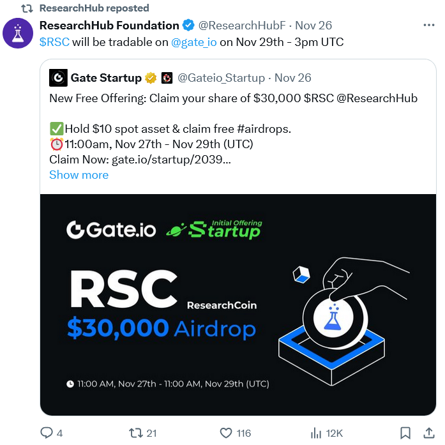Click the Gate Startup profile logo
This screenshot has width=445, height=445.
(58, 77)
